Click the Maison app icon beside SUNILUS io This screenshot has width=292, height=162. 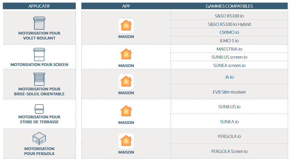click(x=126, y=111)
